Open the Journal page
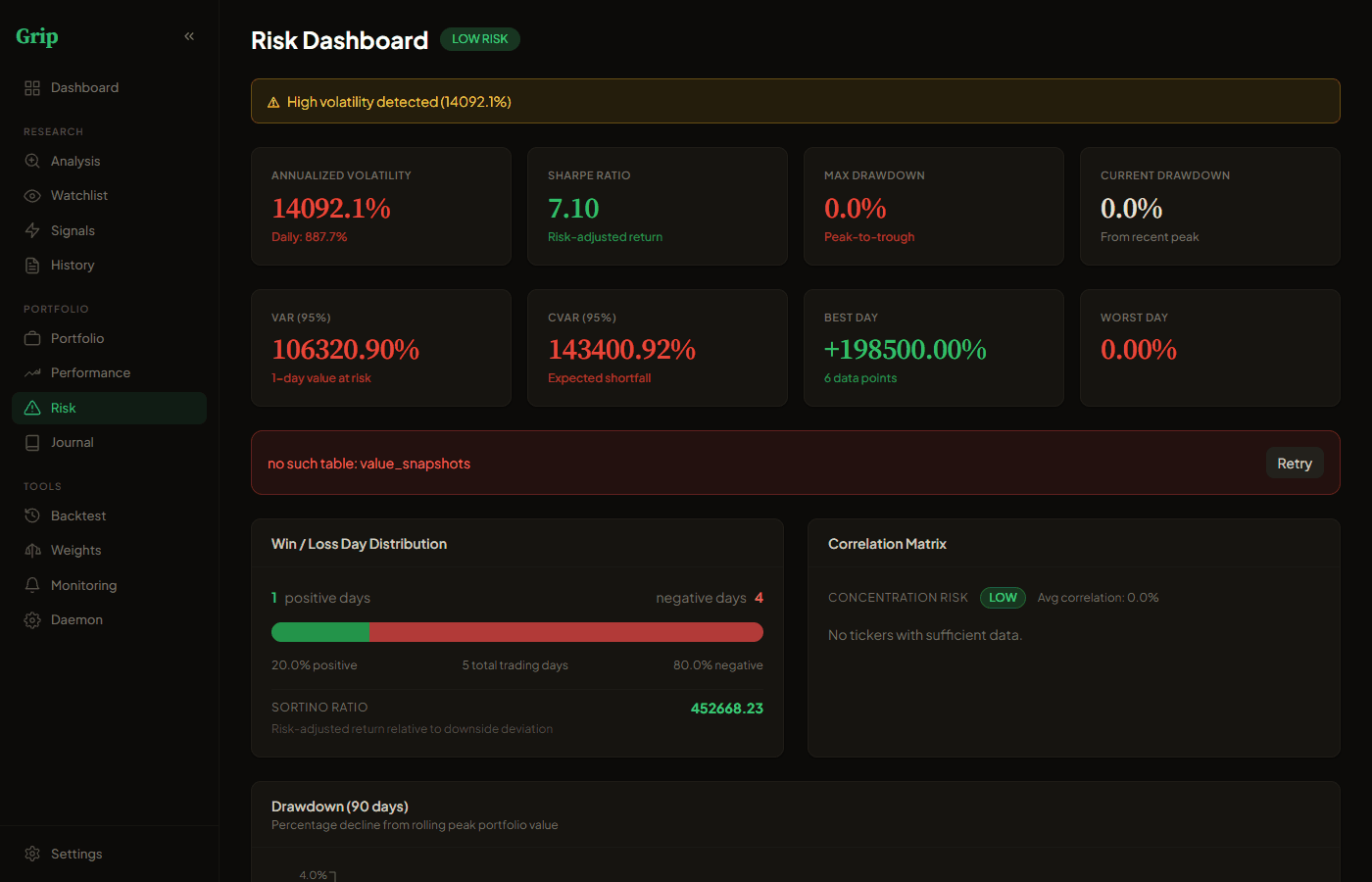The image size is (1372, 882). click(x=73, y=443)
